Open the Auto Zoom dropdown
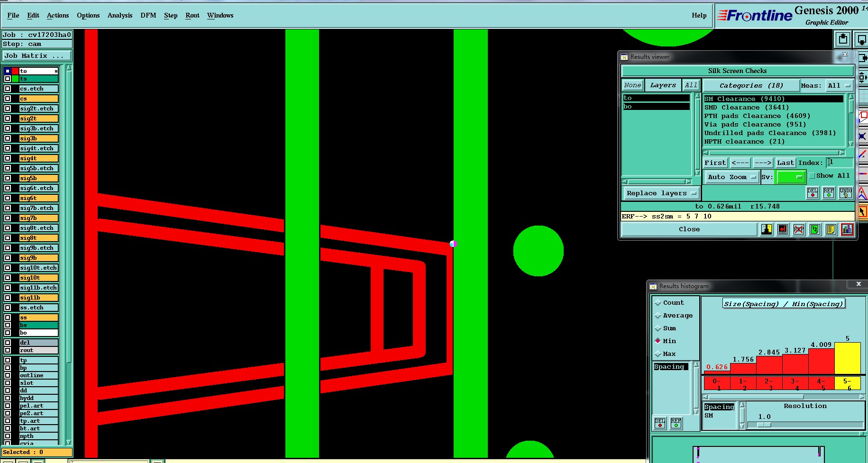Image resolution: width=868 pixels, height=463 pixels. pos(731,177)
